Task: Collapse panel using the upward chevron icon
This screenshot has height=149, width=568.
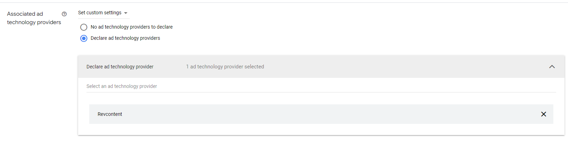Action: (x=552, y=67)
